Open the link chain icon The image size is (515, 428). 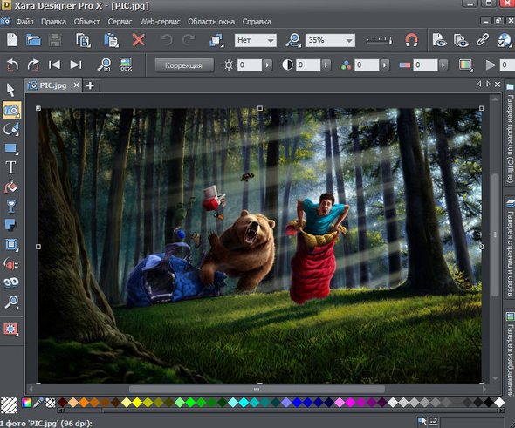pos(483,40)
